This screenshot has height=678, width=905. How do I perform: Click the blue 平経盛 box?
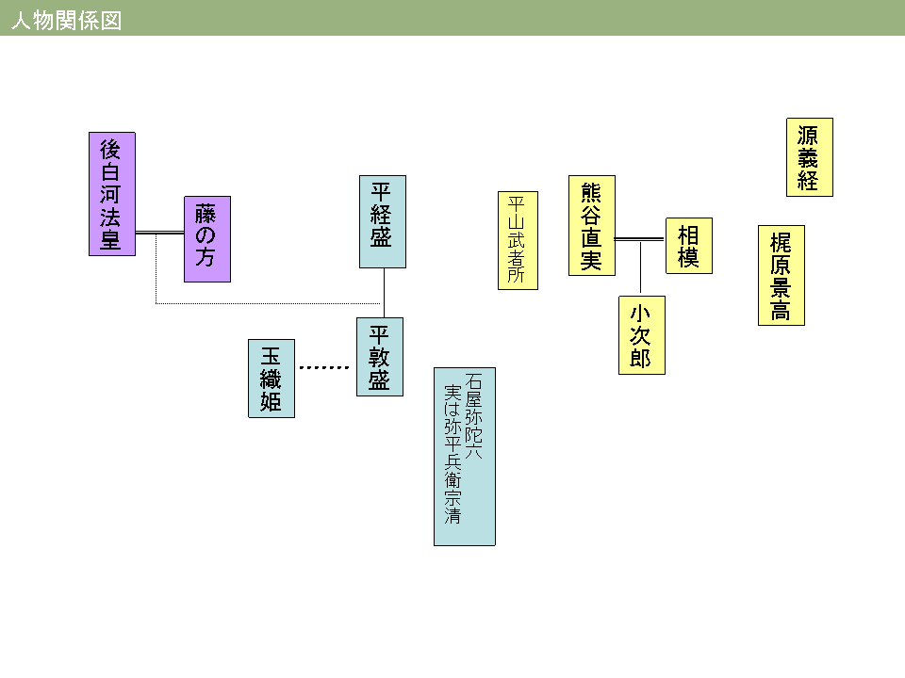pos(382,221)
